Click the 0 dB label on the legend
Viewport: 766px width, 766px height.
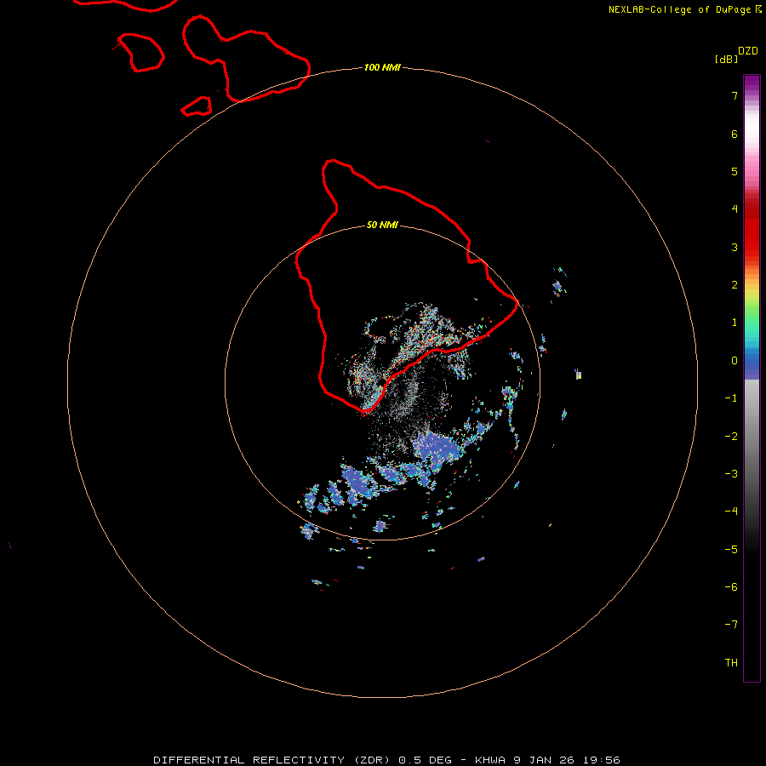(735, 361)
